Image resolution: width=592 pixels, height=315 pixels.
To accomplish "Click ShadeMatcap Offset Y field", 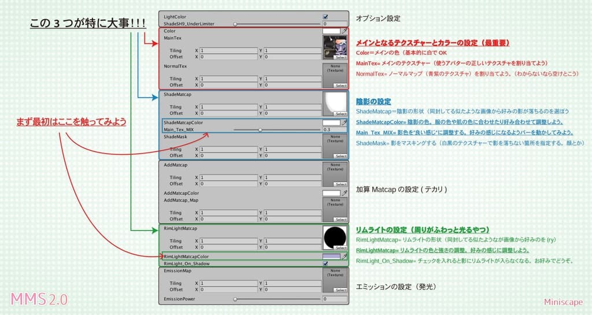I will click(293, 113).
